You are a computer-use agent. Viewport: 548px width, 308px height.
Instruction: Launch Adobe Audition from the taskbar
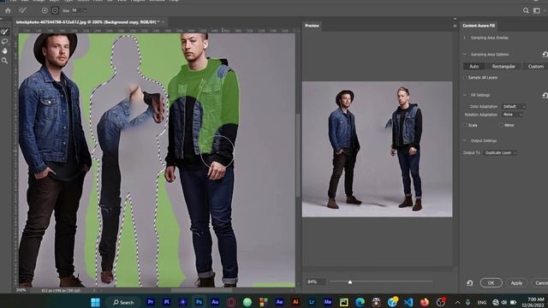click(215, 302)
